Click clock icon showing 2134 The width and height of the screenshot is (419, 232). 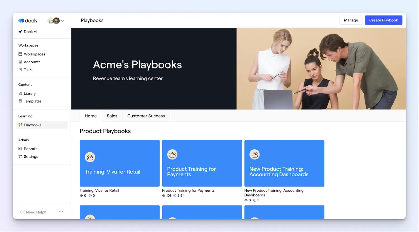(x=175, y=196)
